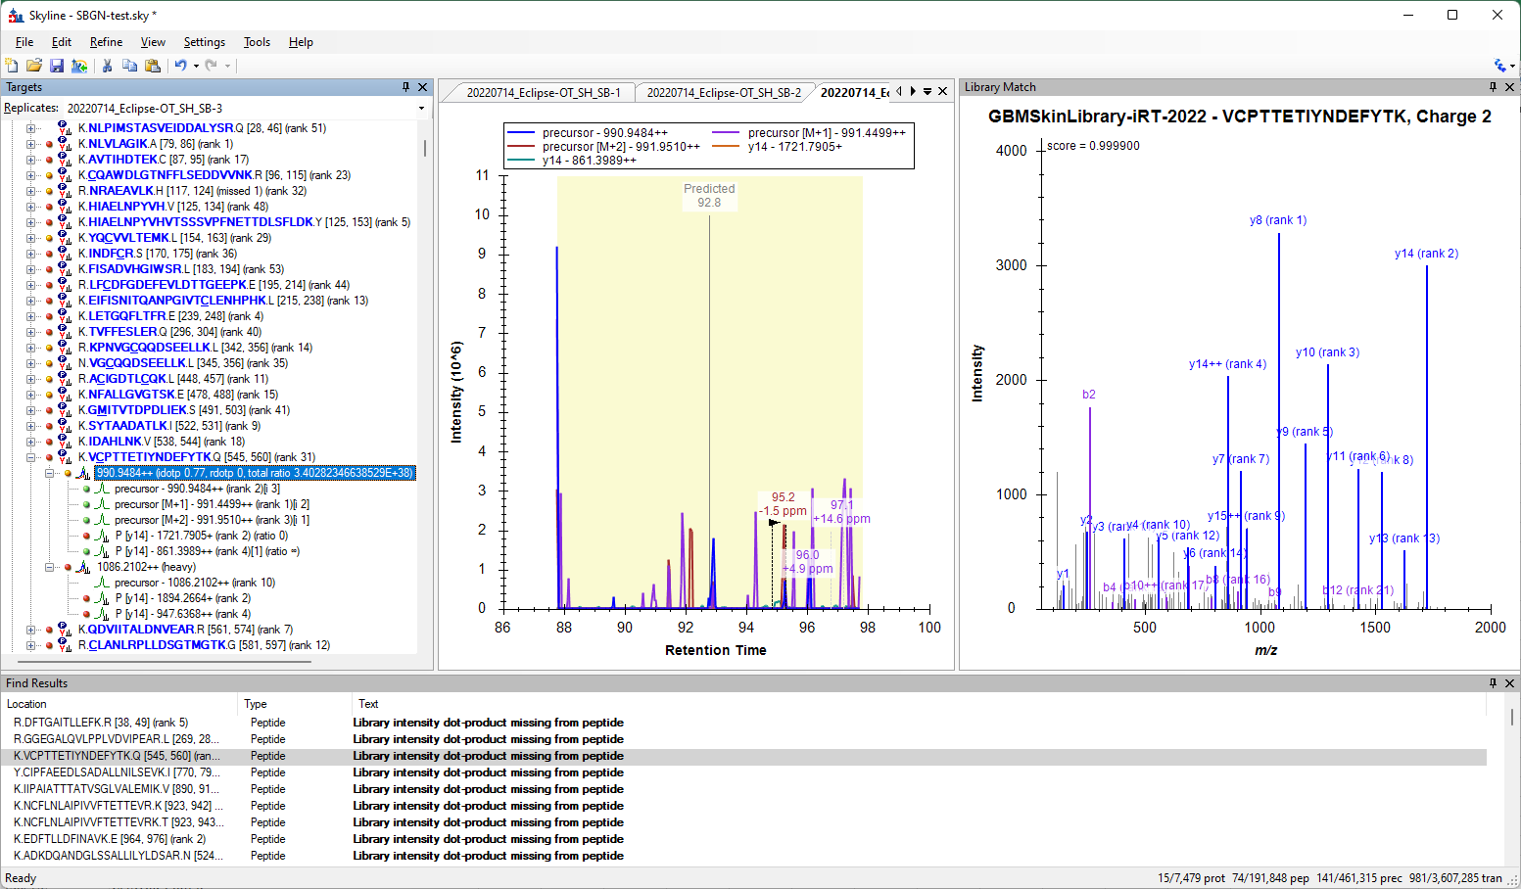Close the Find Results panel

1509,683
